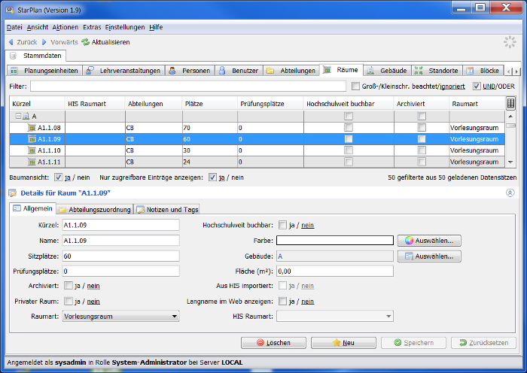Click the Fläche (m²) input field
Viewport: 527px width, 373px height.
[x=335, y=271]
